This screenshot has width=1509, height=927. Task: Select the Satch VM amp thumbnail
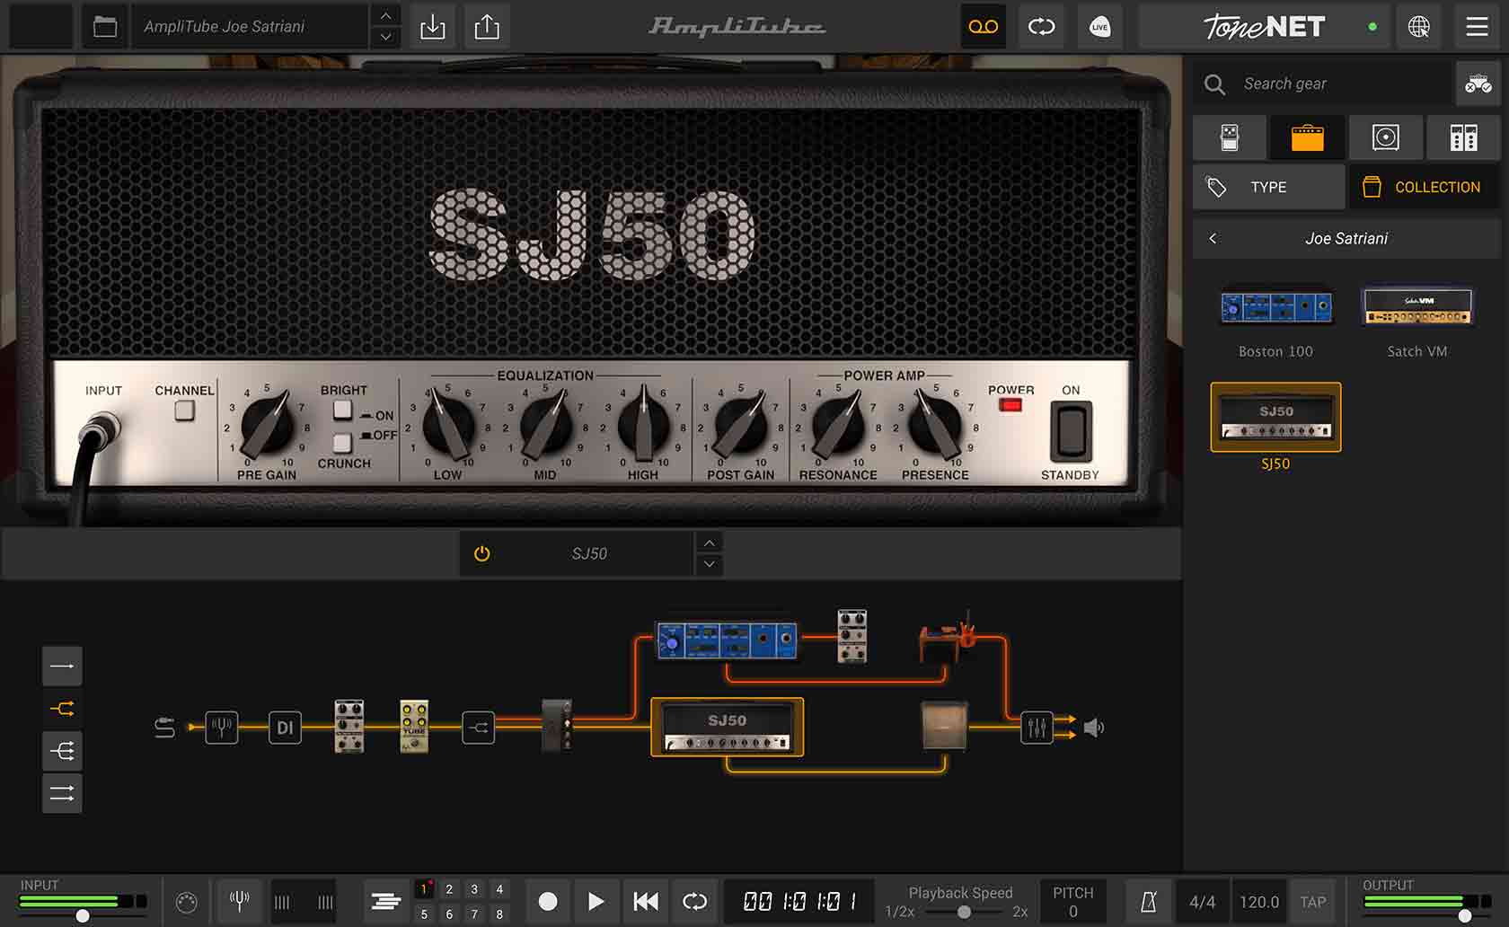[x=1417, y=307]
